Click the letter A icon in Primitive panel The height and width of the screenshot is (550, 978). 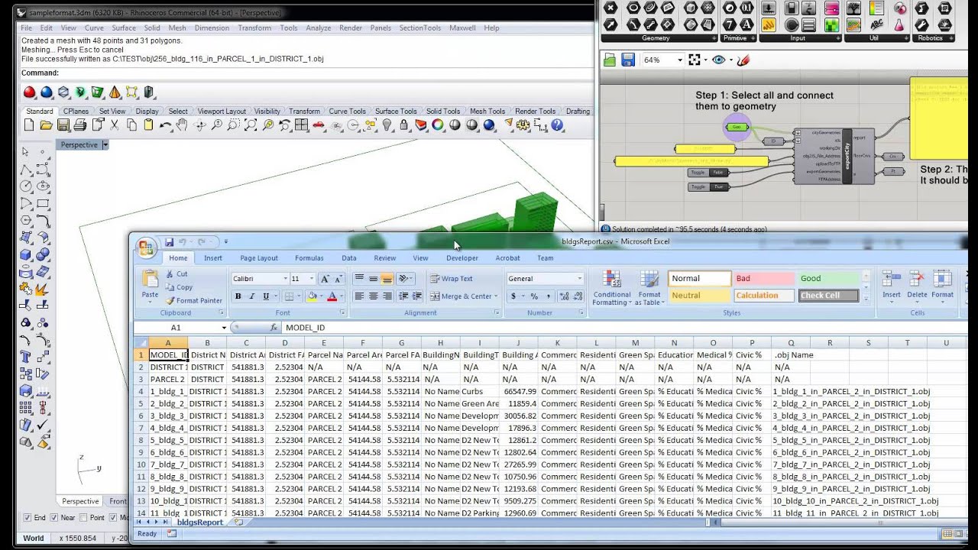[x=745, y=24]
